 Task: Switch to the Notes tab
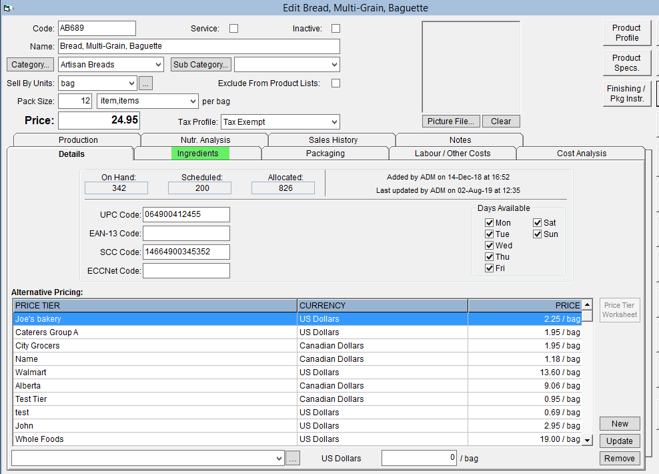[x=460, y=140]
